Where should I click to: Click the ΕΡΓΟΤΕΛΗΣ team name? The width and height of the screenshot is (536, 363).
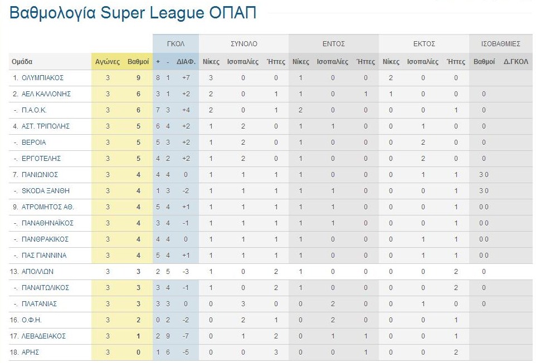tap(41, 159)
